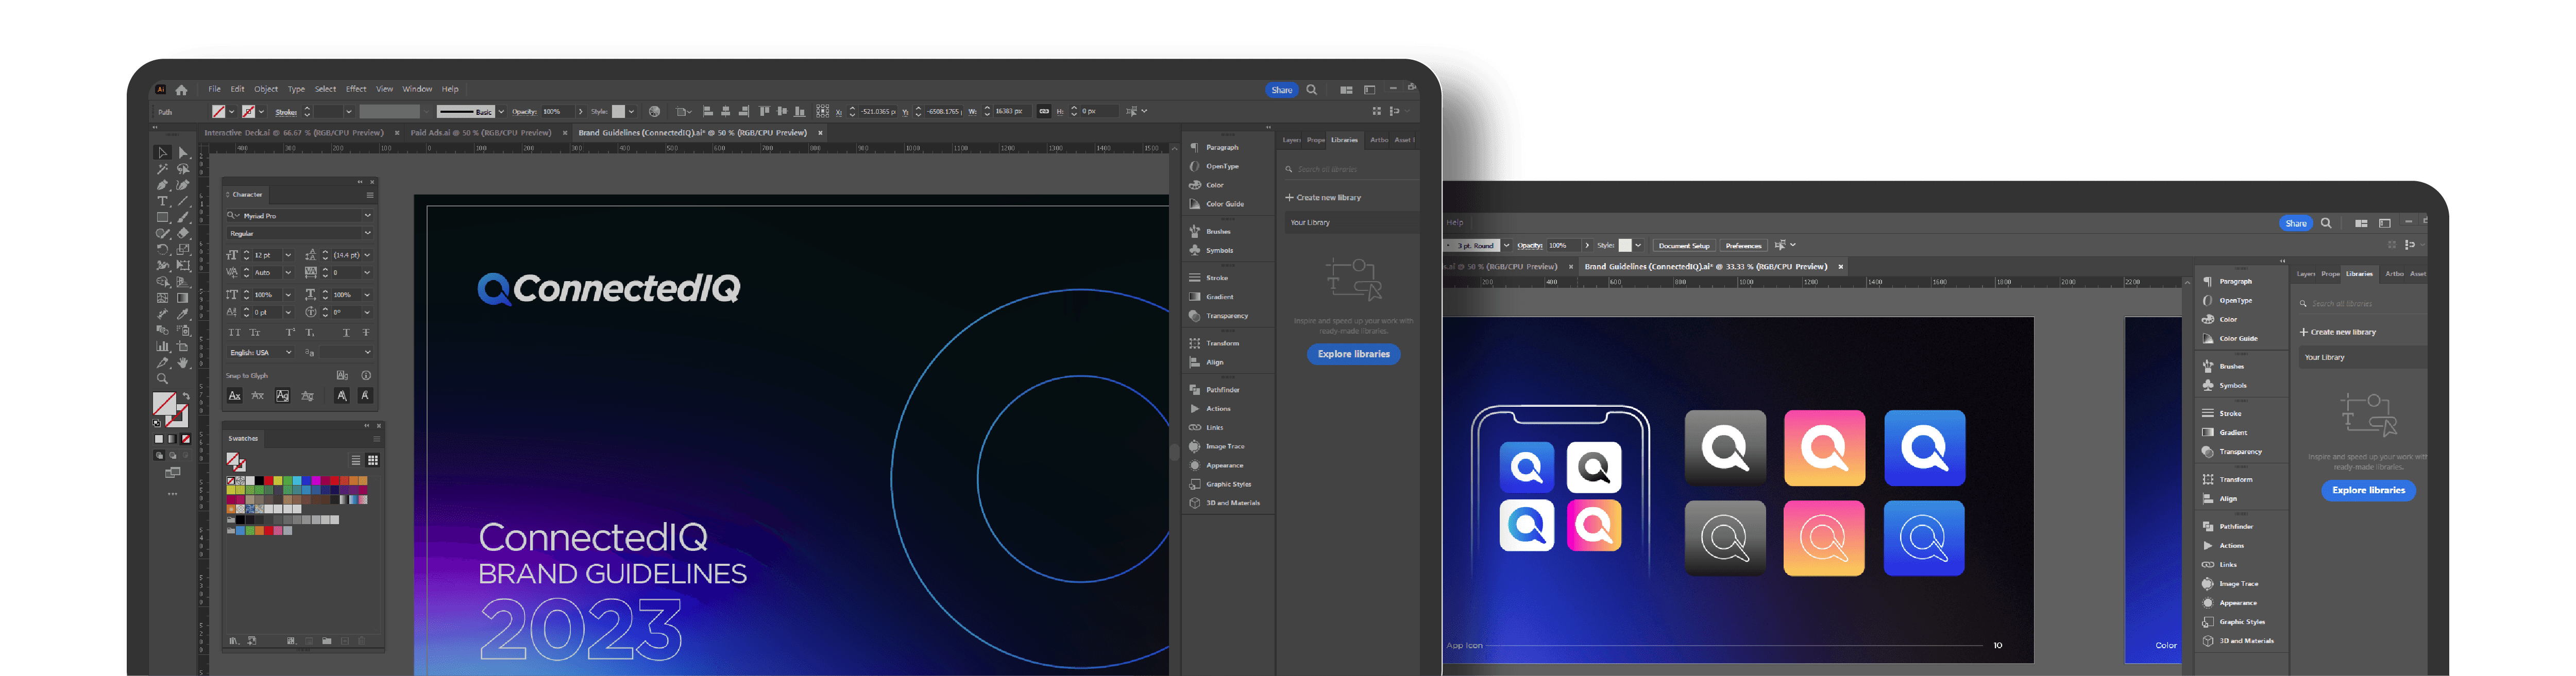This screenshot has width=2576, height=676.
Task: Open the 12 pt font size dropdown
Action: point(288,255)
